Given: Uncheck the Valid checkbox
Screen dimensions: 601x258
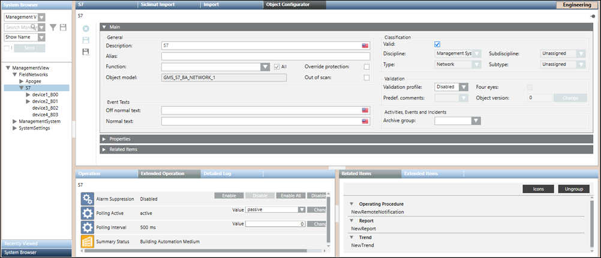Looking at the screenshot, I should pos(437,44).
